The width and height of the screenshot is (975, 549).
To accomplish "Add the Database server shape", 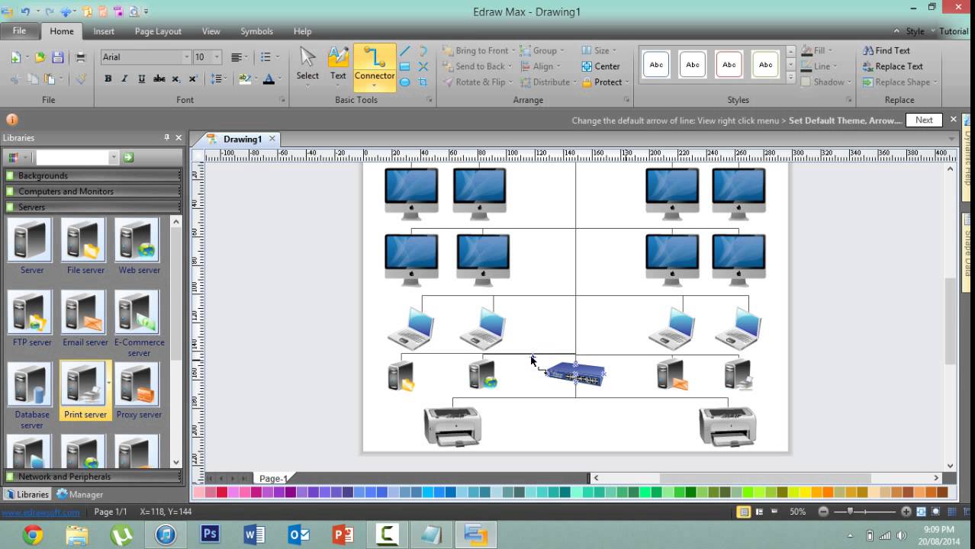I will pyautogui.click(x=31, y=395).
